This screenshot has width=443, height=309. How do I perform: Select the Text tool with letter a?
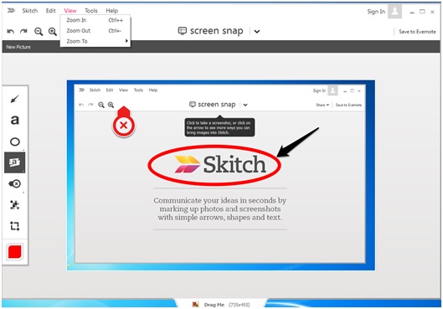pos(15,120)
